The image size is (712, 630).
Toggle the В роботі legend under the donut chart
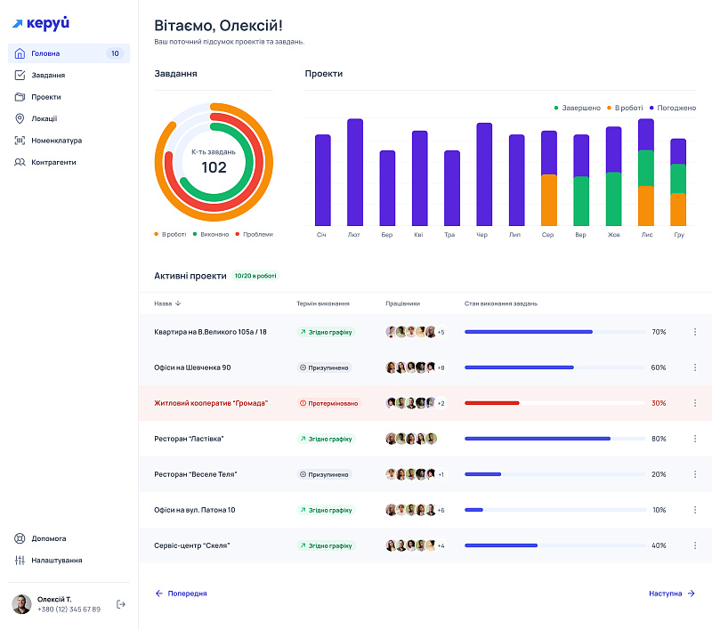[x=170, y=235]
